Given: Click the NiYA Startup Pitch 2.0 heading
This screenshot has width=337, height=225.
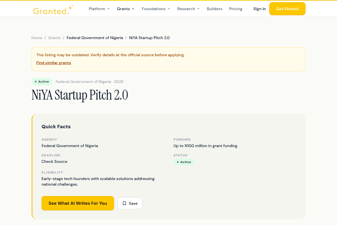Looking at the screenshot, I should (80, 95).
